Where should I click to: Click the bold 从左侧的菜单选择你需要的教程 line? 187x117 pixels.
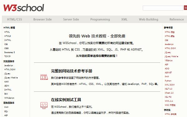click(x=97, y=56)
